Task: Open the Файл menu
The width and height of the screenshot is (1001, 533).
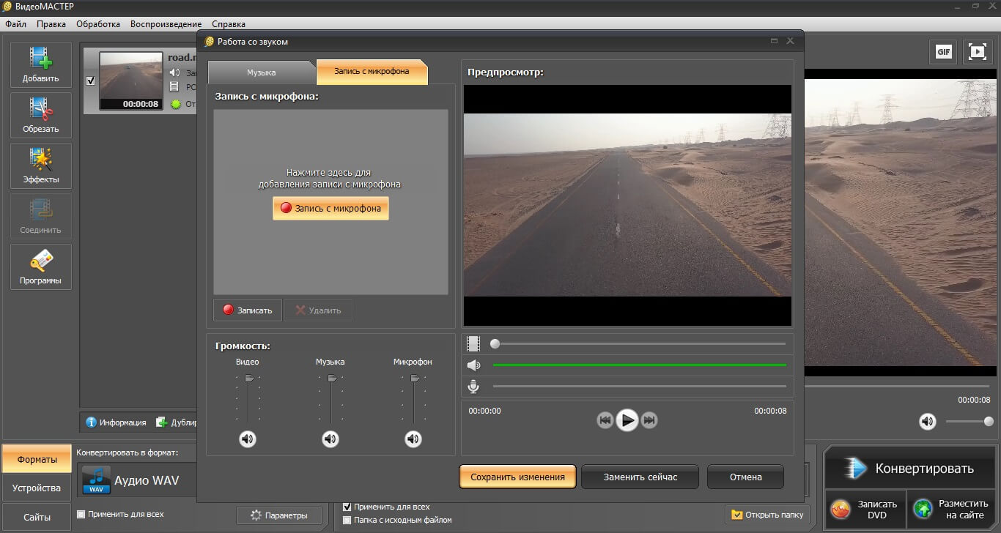Action: 15,24
